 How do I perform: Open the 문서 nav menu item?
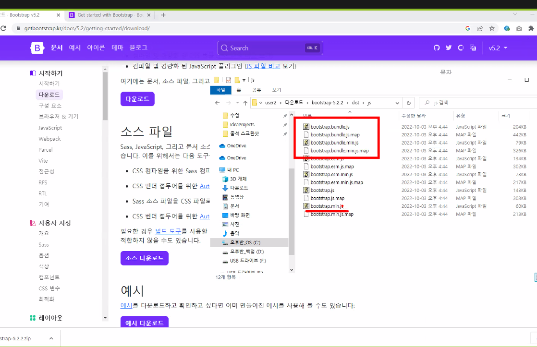pyautogui.click(x=57, y=48)
